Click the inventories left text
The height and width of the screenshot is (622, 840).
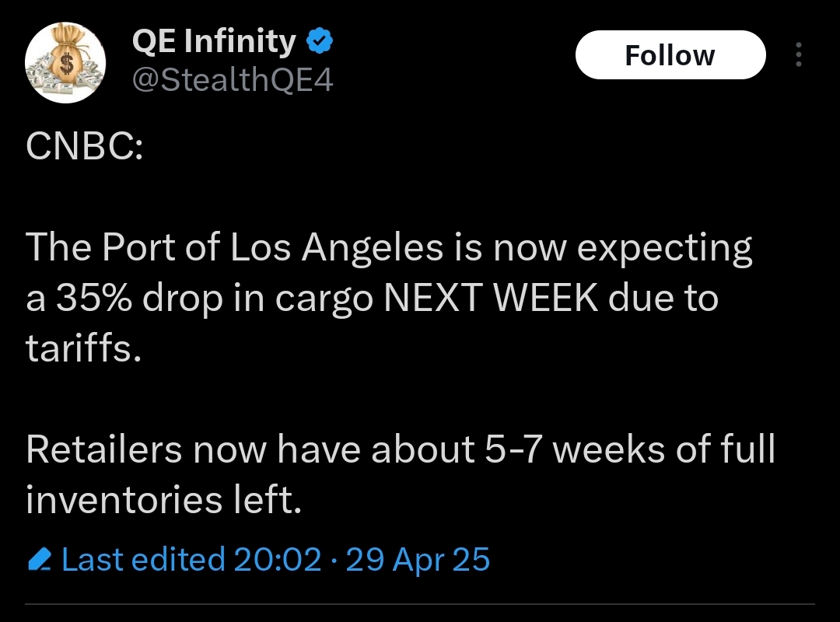click(164, 499)
